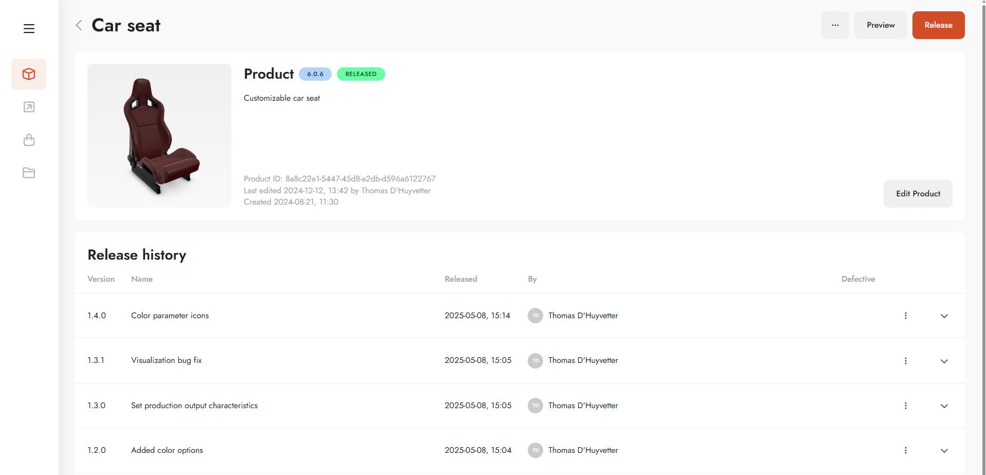
Task: Open the external link sidebar icon
Action: pyautogui.click(x=29, y=107)
